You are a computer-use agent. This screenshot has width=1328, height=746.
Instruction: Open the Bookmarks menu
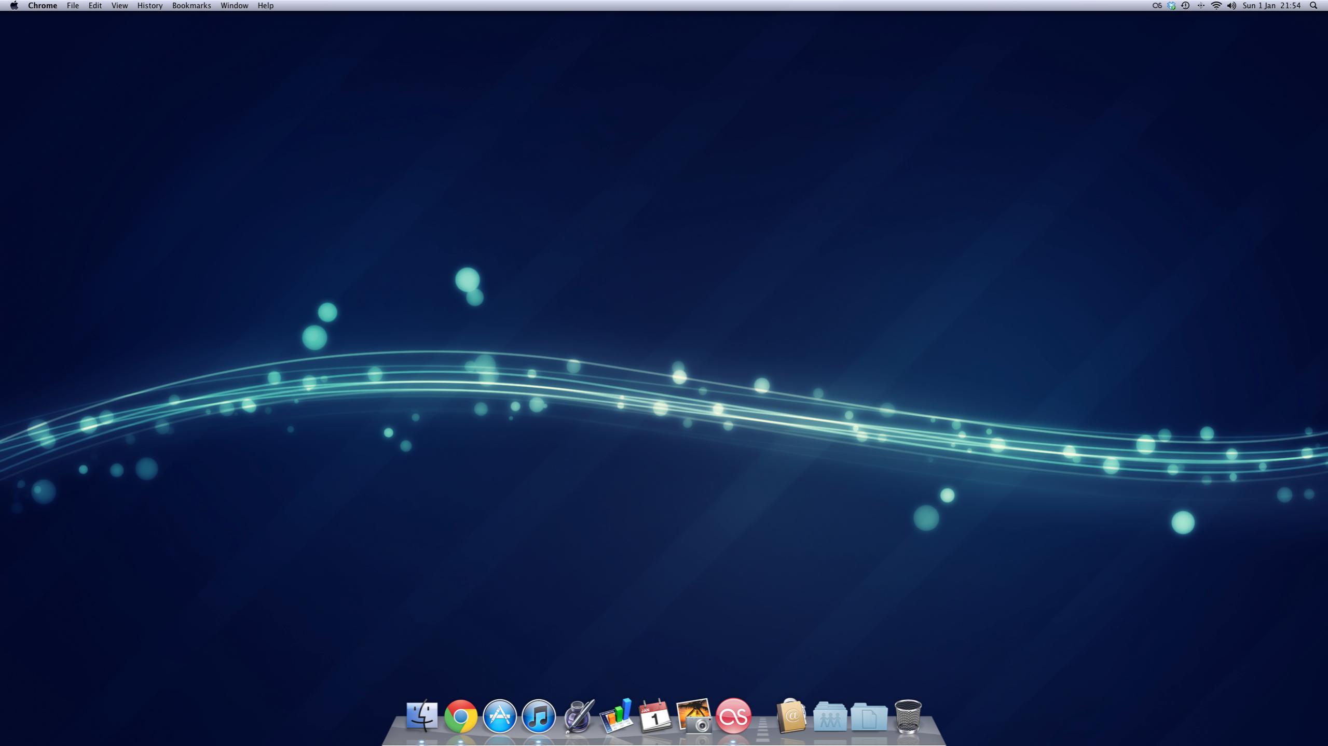pyautogui.click(x=191, y=6)
